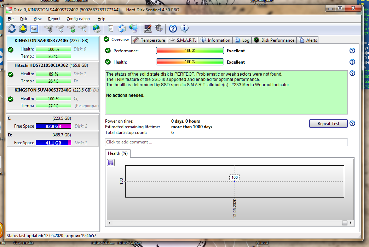Open the Configuration menu

pos(78,19)
